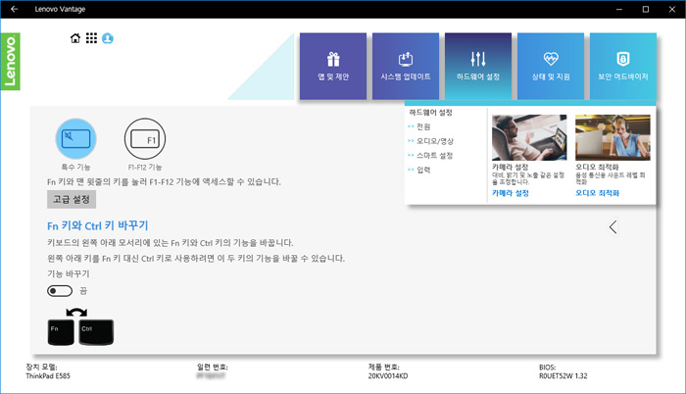
Task: Click the swap arrows above the keys
Action: [x=76, y=312]
